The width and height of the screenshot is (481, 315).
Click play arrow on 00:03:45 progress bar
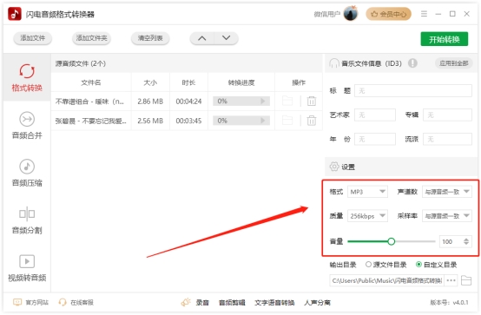tap(263, 121)
